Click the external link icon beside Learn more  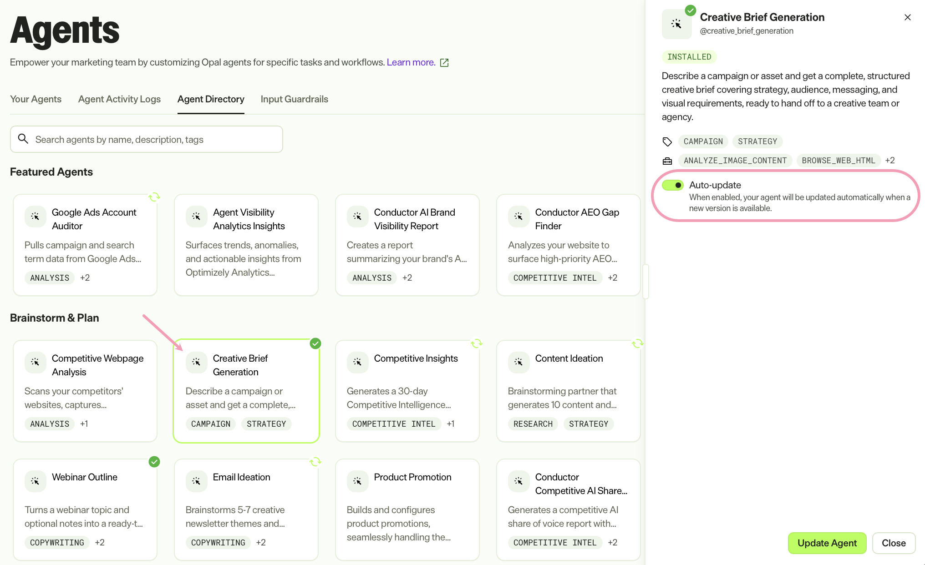pyautogui.click(x=444, y=63)
